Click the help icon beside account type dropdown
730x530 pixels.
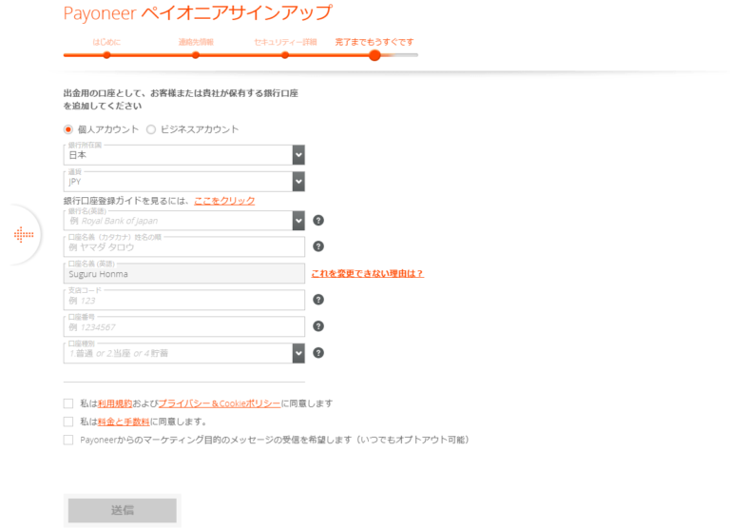(x=318, y=353)
